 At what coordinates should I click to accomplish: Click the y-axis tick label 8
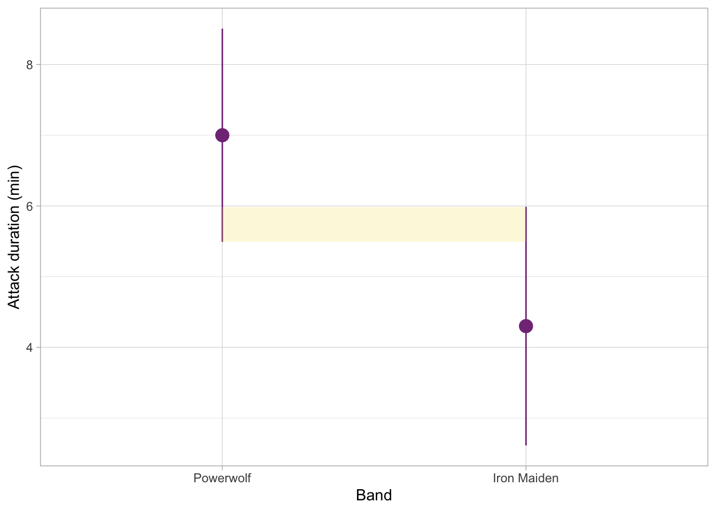(30, 65)
